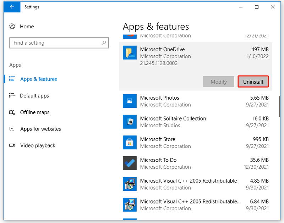Click the back arrow in Settings
This screenshot has height=223, width=284.
click(12, 7)
